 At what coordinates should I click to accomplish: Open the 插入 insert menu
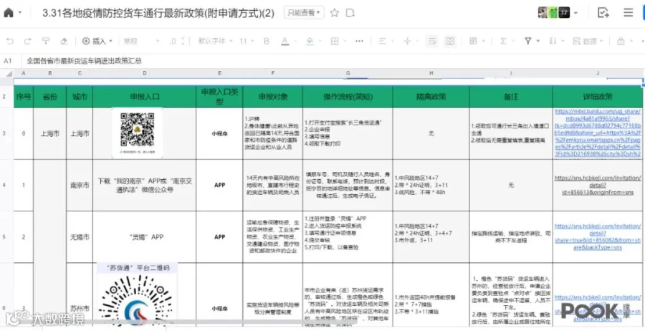coord(97,41)
